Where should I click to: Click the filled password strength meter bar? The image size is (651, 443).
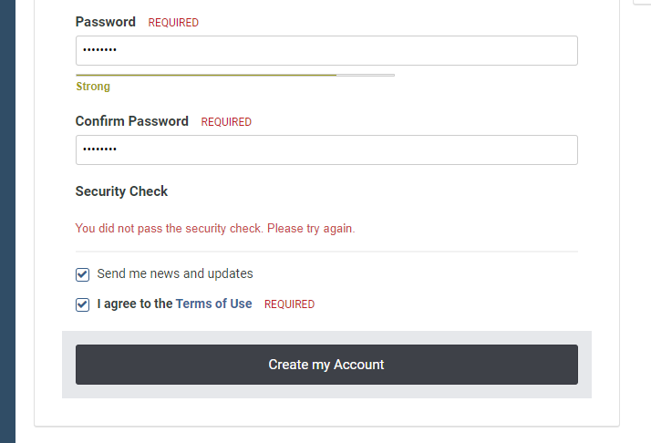tap(206, 75)
